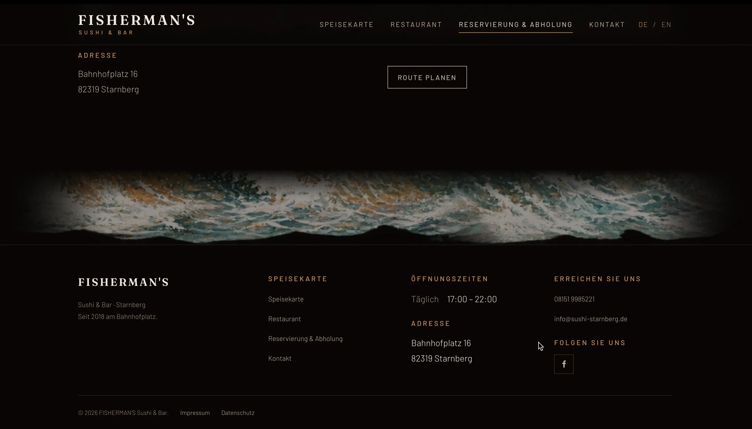
Task: Click the 'Täglich' label in opening hours
Action: (425, 299)
